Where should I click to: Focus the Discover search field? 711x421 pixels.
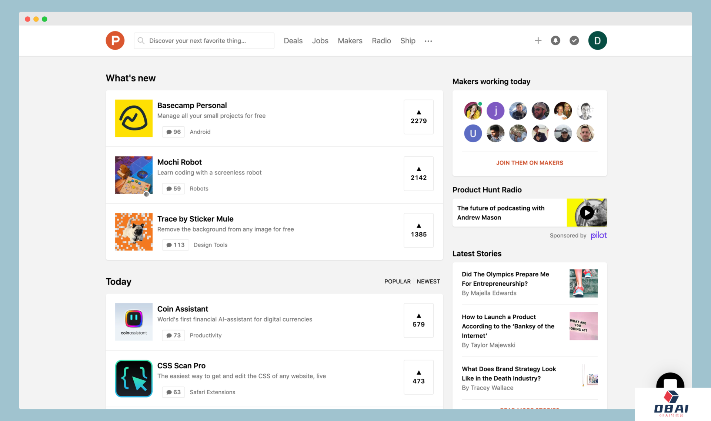point(204,40)
